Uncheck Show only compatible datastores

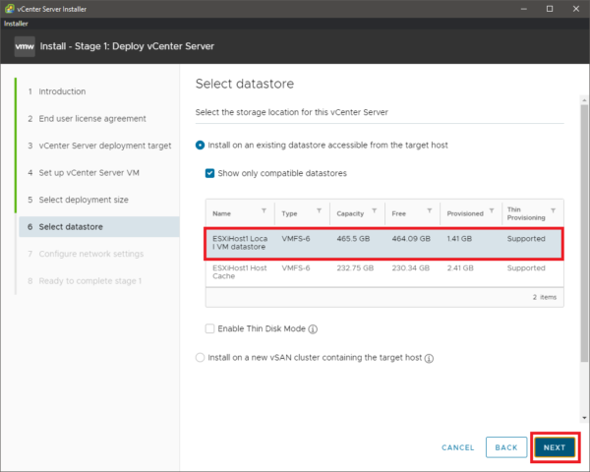click(x=210, y=173)
